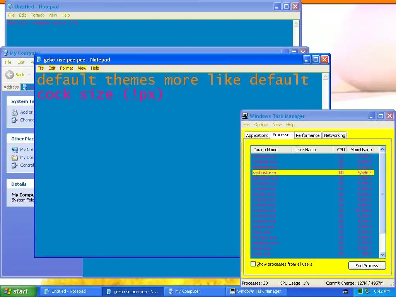This screenshot has width=396, height=297.
Task: Click the My Computer window title icon
Action: (5, 53)
